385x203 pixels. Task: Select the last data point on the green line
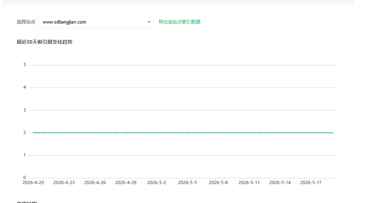point(332,133)
